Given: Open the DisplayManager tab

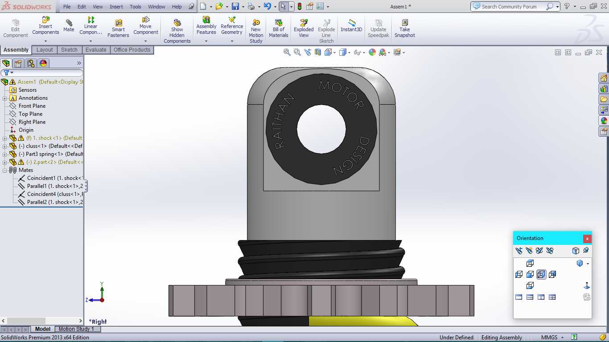Looking at the screenshot, I should coord(43,63).
